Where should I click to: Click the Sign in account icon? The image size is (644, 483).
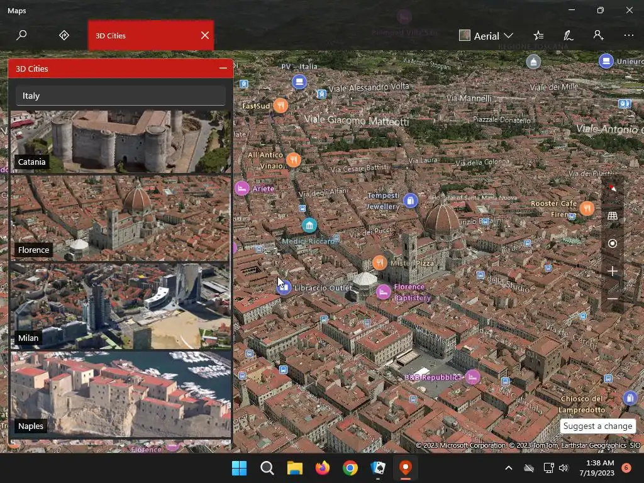pos(599,36)
